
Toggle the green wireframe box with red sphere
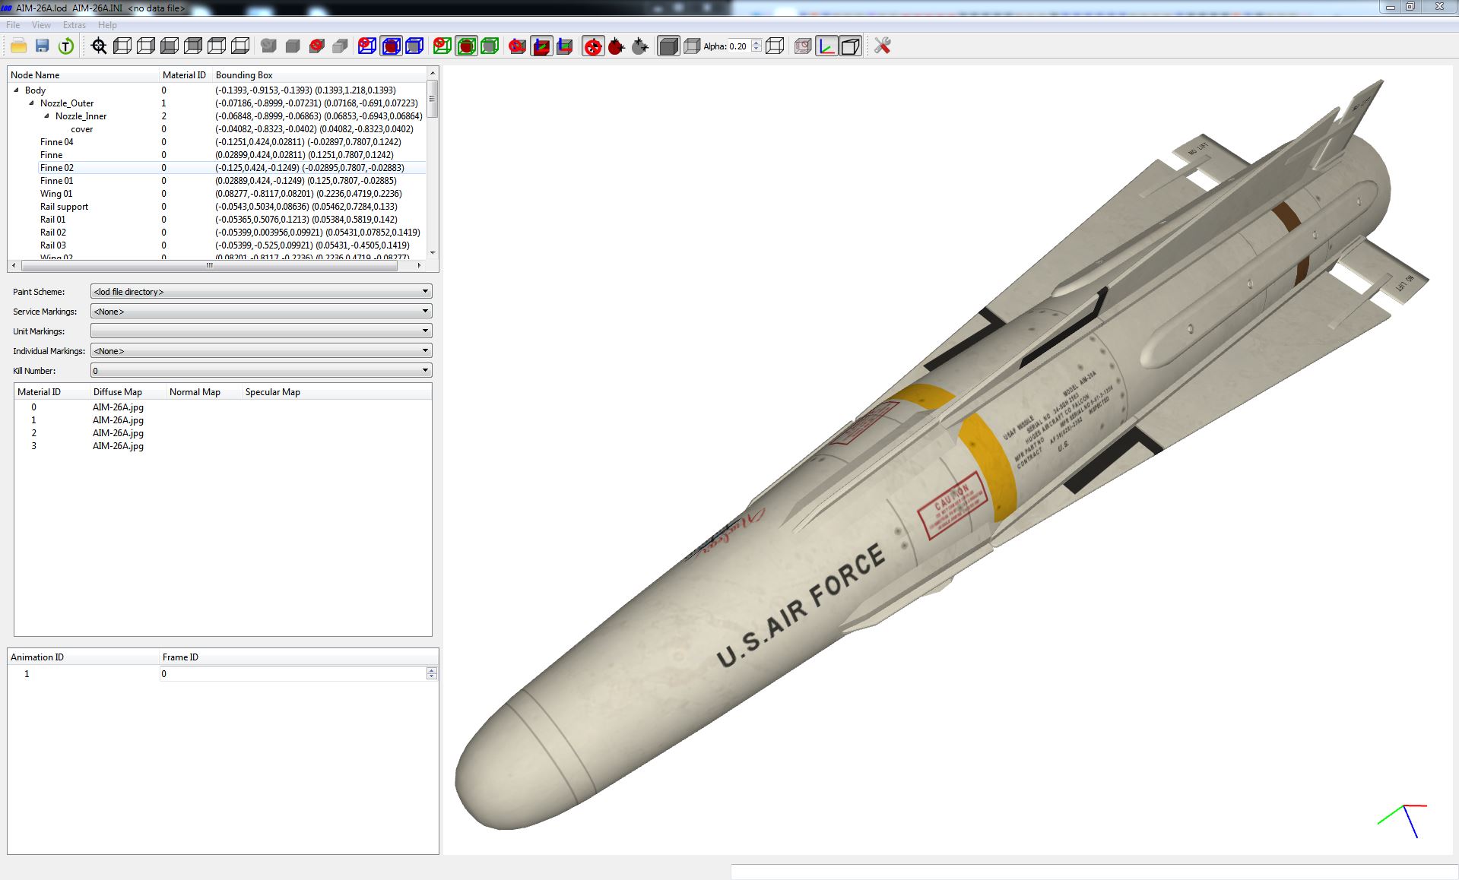pos(466,46)
